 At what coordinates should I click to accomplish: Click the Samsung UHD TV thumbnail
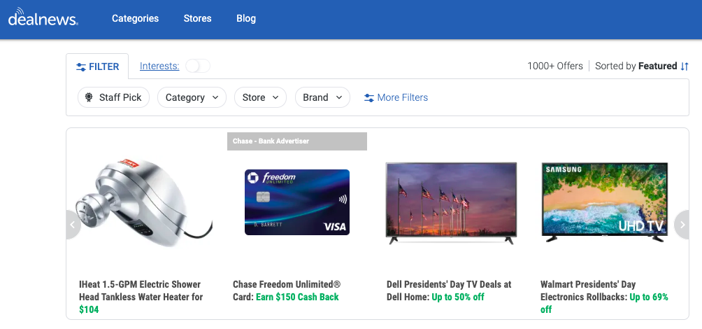tap(605, 202)
